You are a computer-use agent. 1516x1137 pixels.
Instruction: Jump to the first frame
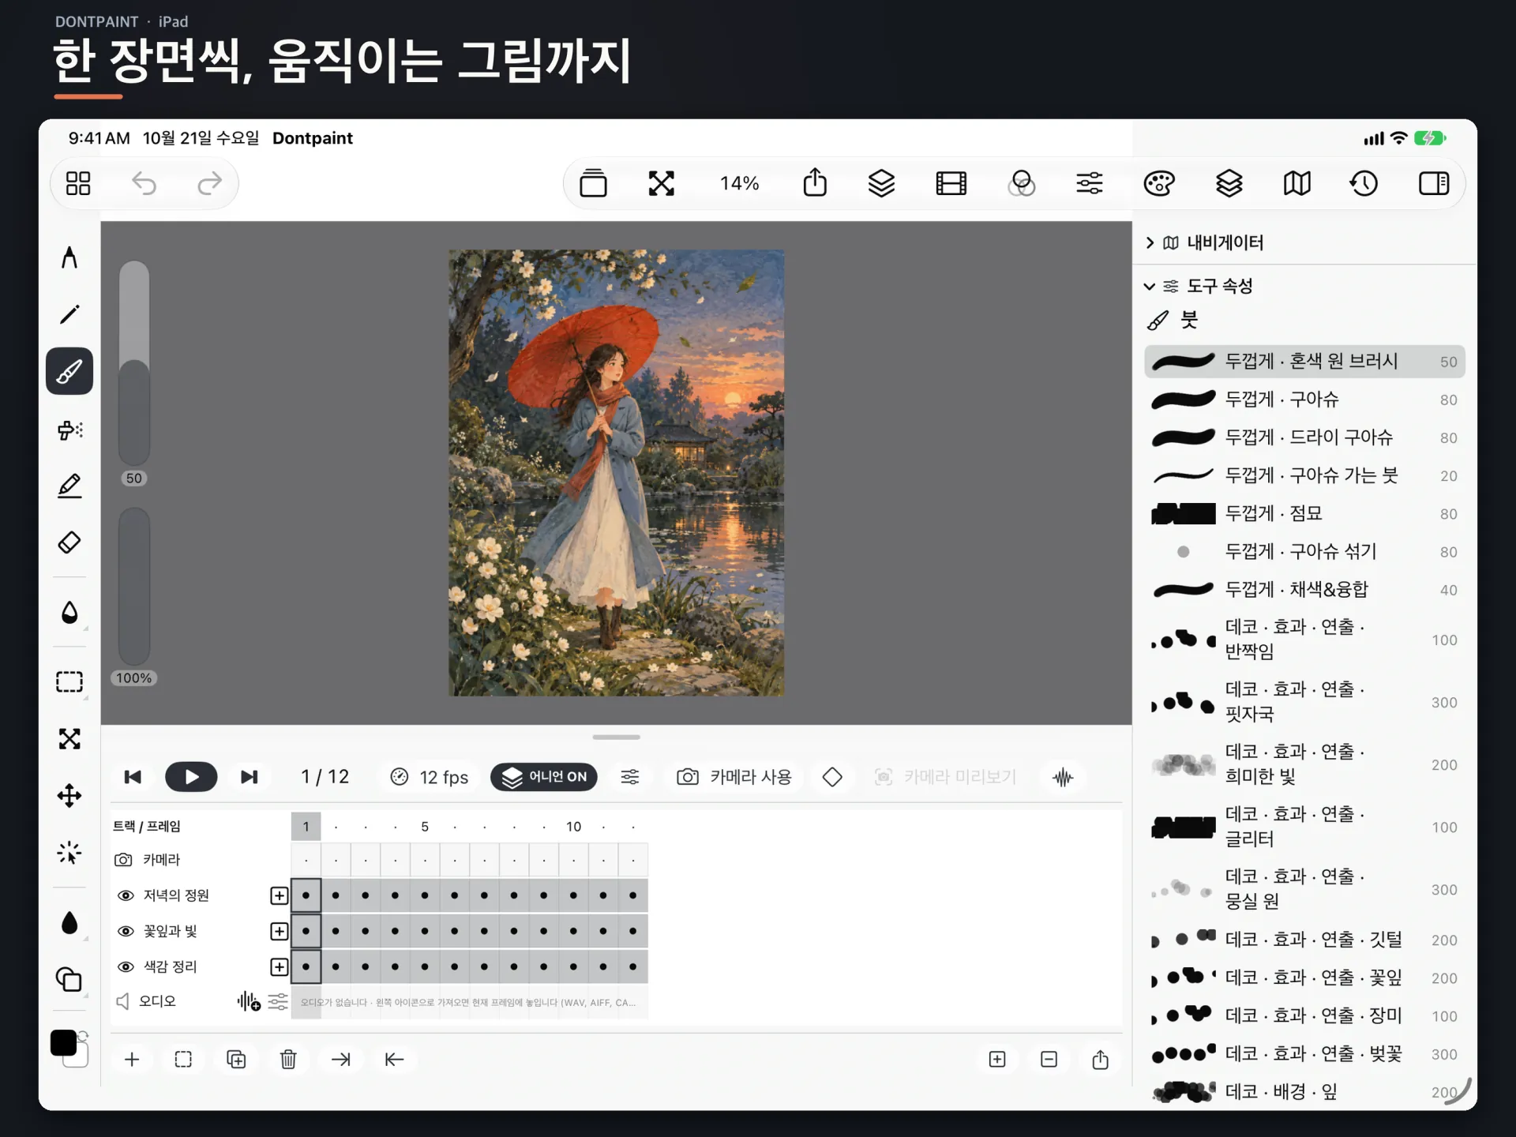click(x=133, y=777)
